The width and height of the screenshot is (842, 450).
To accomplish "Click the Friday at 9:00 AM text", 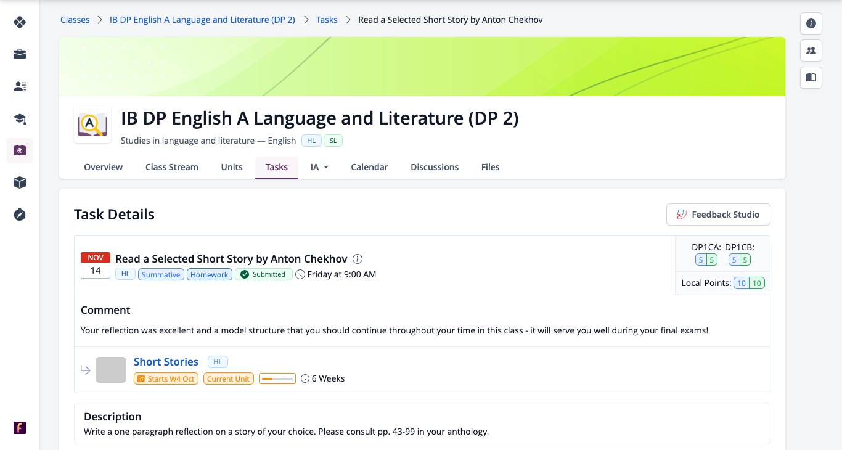I will coord(341,274).
